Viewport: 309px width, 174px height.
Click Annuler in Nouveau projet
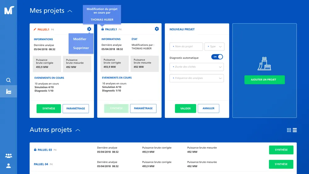tap(209, 108)
